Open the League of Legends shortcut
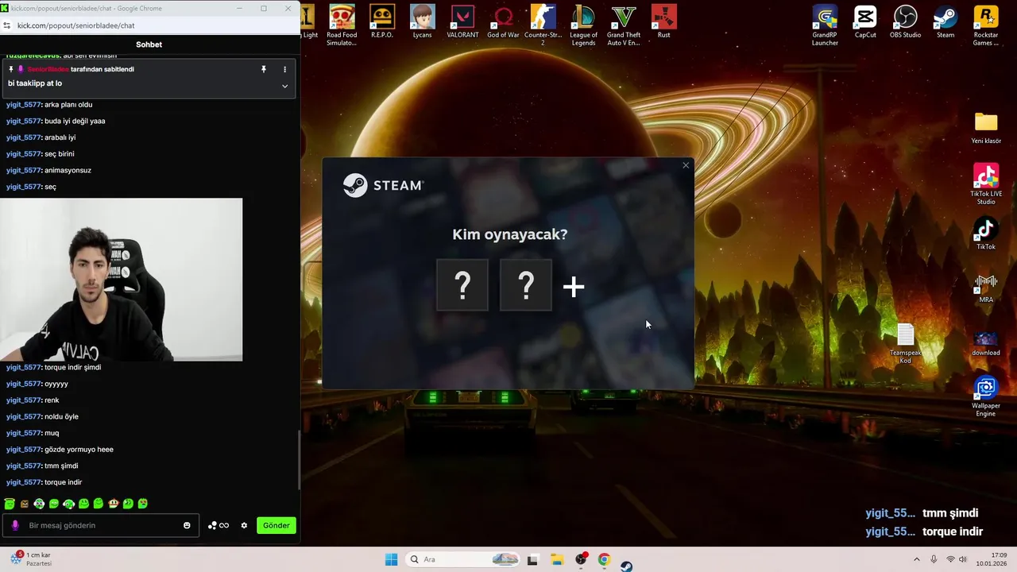The image size is (1017, 572). 584,25
